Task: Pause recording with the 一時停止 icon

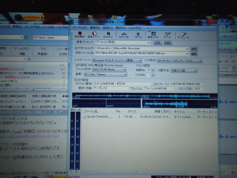Action: (x=138, y=35)
